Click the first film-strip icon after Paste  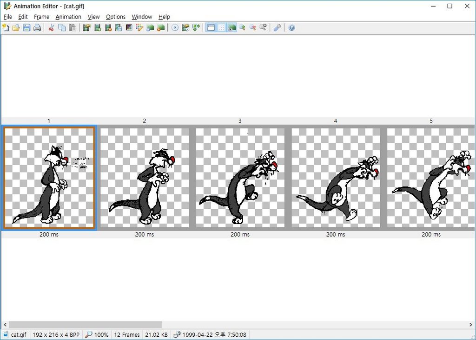click(87, 27)
